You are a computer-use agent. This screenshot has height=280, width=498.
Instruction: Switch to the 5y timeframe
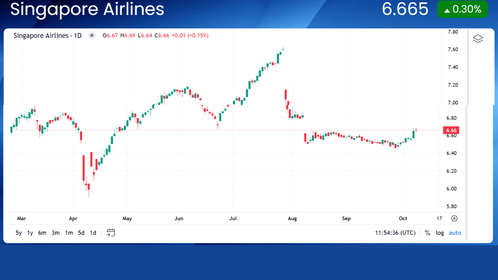pos(18,232)
